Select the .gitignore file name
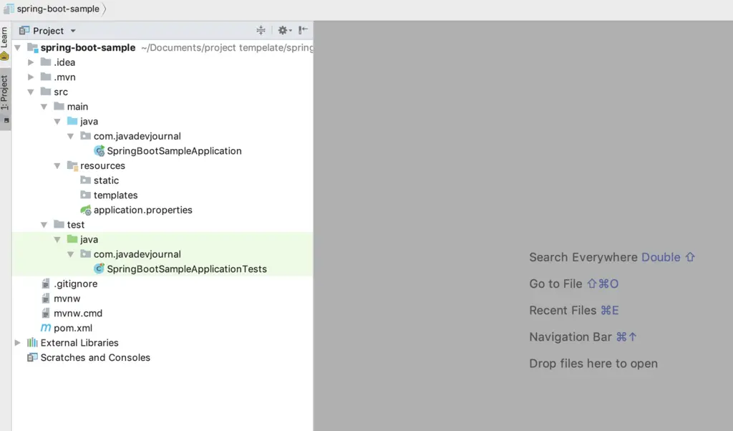Image resolution: width=733 pixels, height=431 pixels. 76,284
